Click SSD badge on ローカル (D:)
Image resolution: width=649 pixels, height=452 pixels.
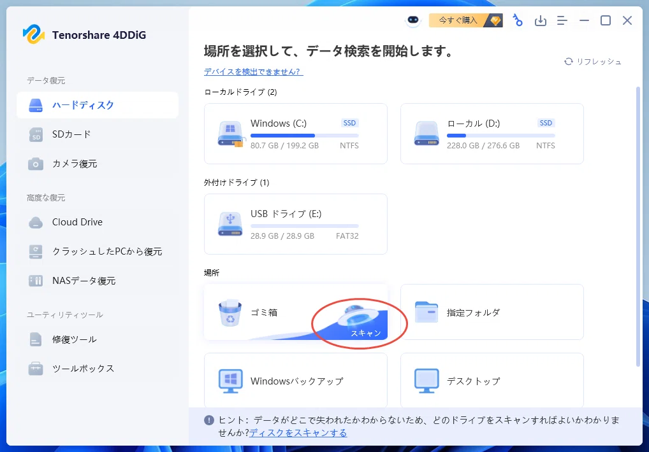click(x=546, y=123)
